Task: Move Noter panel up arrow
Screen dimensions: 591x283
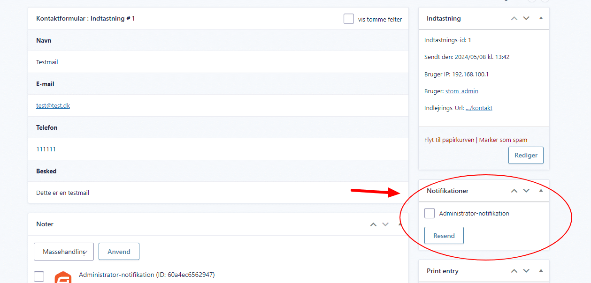Action: 373,224
